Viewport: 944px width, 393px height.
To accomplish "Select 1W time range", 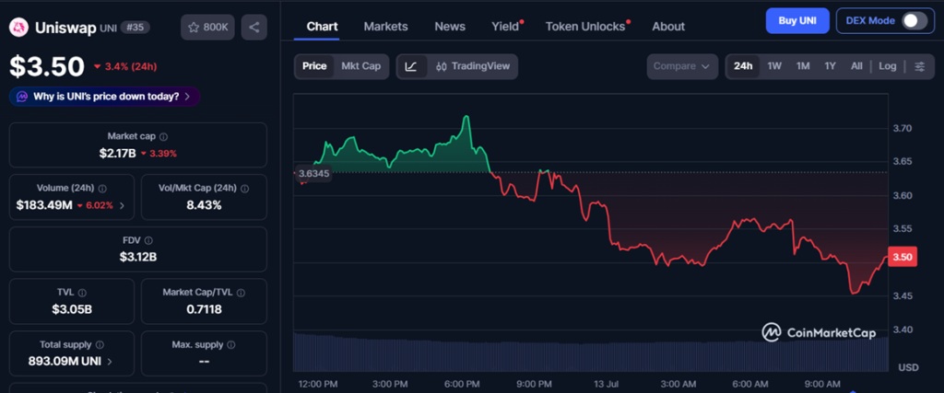I will [774, 66].
